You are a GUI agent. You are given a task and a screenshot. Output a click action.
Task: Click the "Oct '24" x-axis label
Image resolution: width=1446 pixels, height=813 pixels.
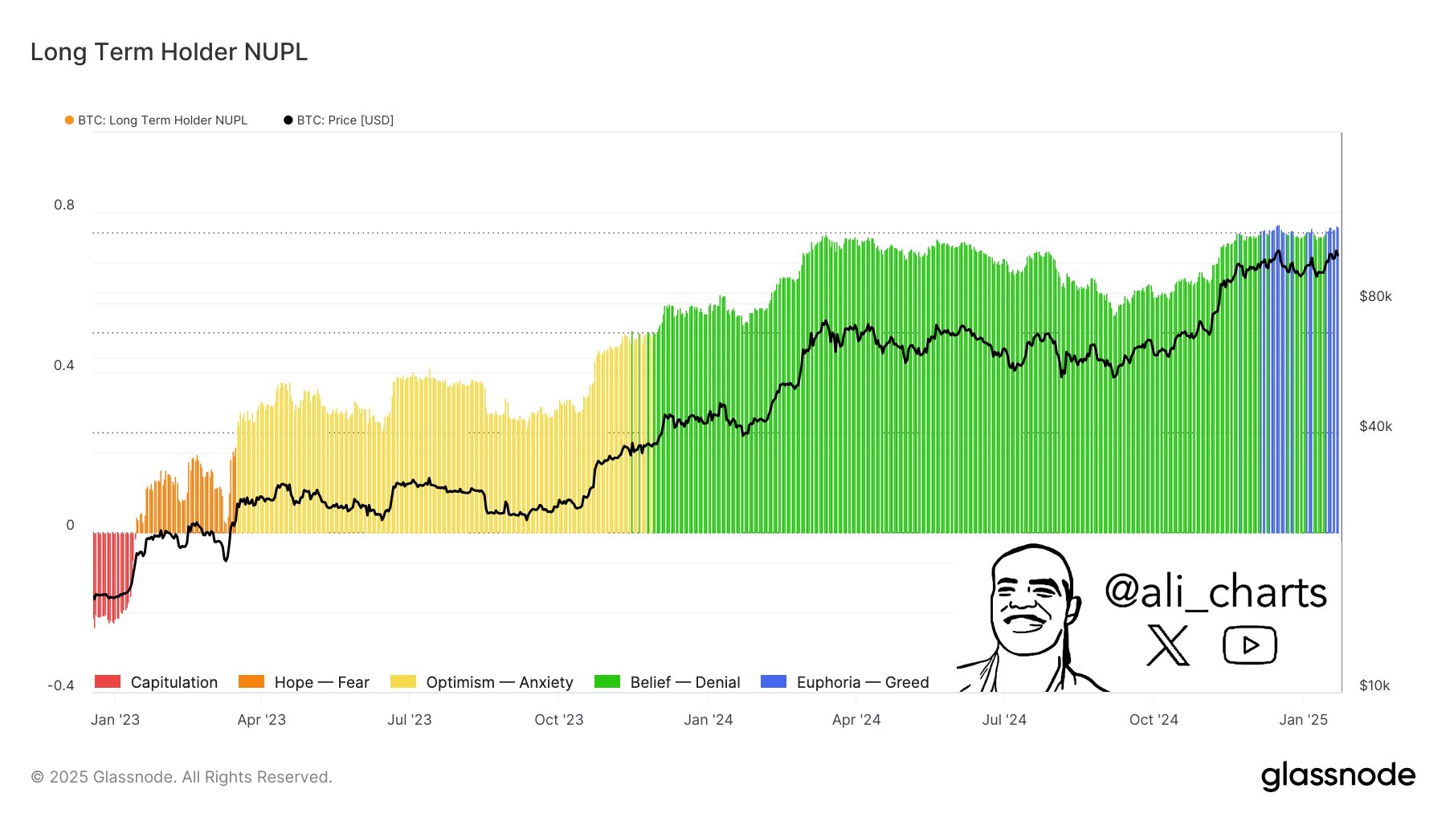(x=1154, y=720)
